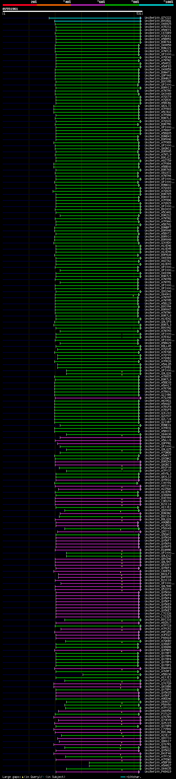The image size is (176, 779).
Task: Select hit label UniRef100_Q9LSF8
Action: [158, 322]
